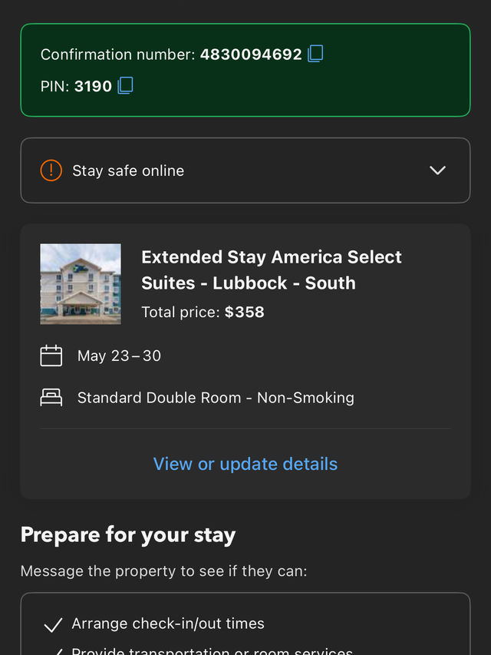Tap Standard Double Room - Non-Smoking row
Image resolution: width=491 pixels, height=655 pixels.
pos(216,398)
